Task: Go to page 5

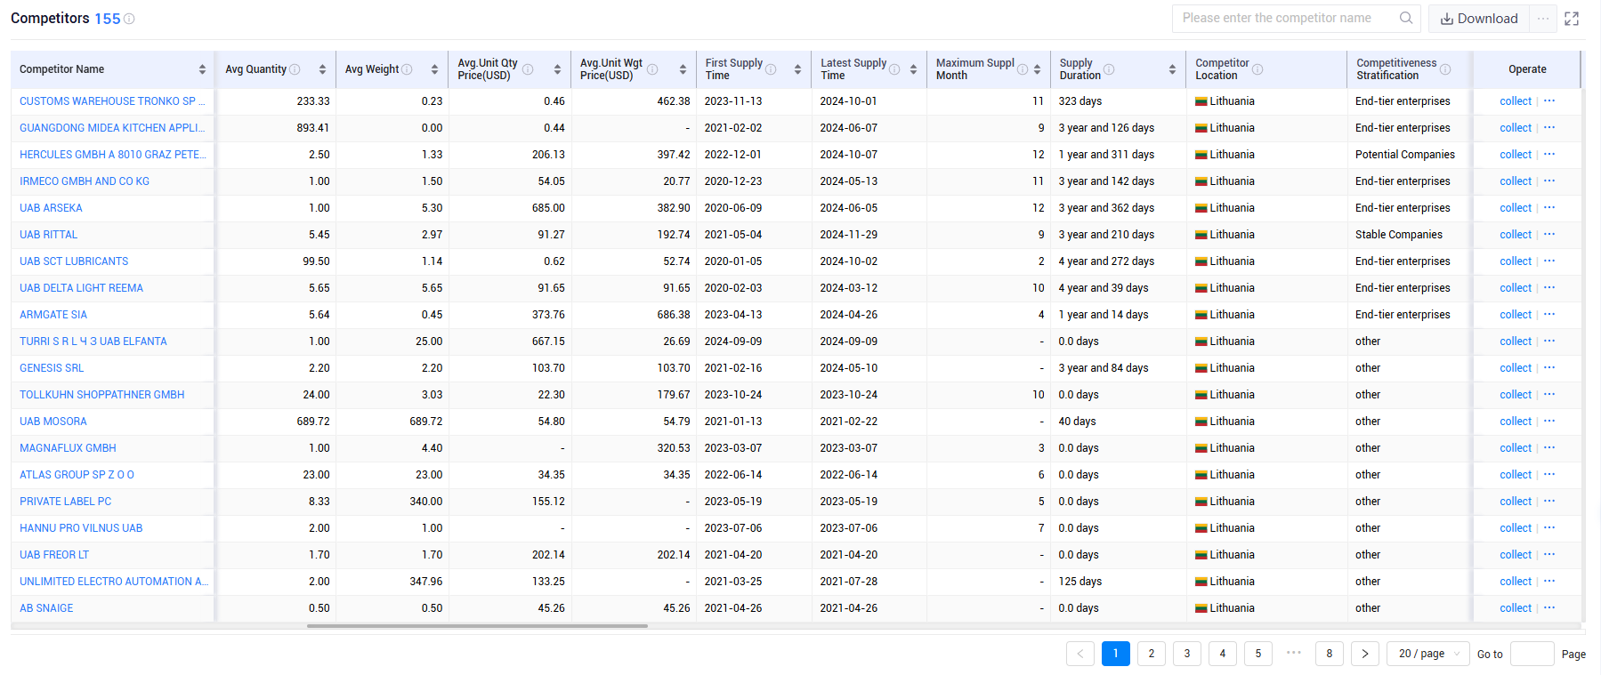Action: point(1258,654)
